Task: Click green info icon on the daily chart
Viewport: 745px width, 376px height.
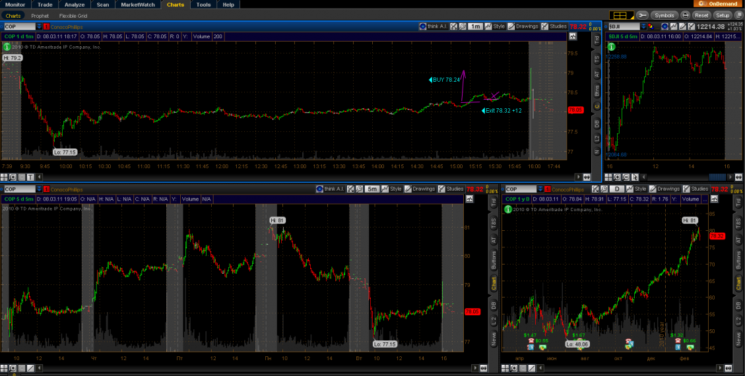Action: pyautogui.click(x=508, y=209)
